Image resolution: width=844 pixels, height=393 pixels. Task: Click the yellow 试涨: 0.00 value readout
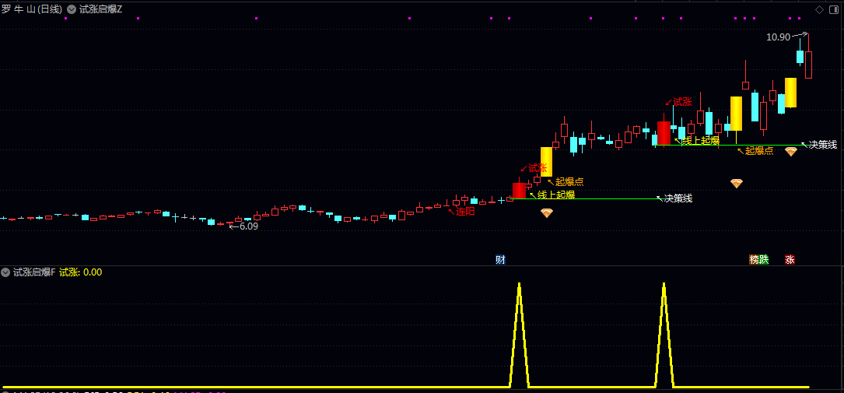pyautogui.click(x=80, y=272)
